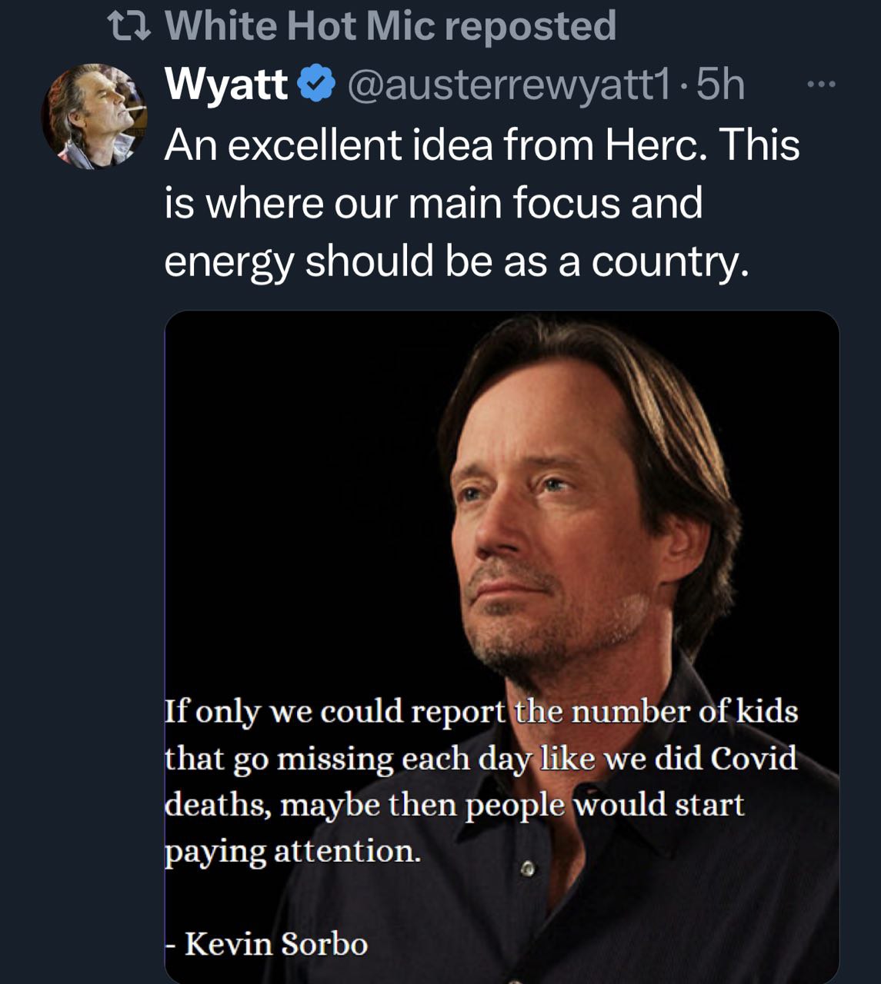Click the word 'reposted' in the header
881x984 pixels.
click(x=531, y=26)
